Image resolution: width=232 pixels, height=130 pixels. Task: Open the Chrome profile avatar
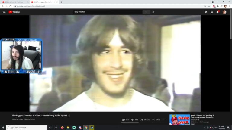(x=225, y=6)
